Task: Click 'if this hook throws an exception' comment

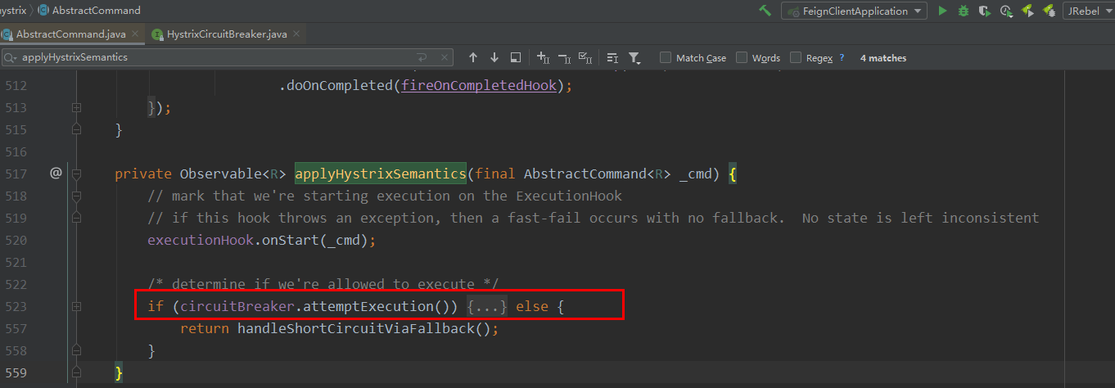Action: [x=594, y=218]
